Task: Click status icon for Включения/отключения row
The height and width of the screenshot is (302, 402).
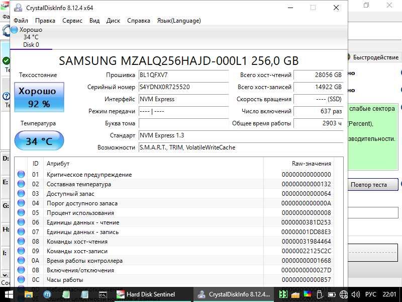Action: tap(21, 270)
